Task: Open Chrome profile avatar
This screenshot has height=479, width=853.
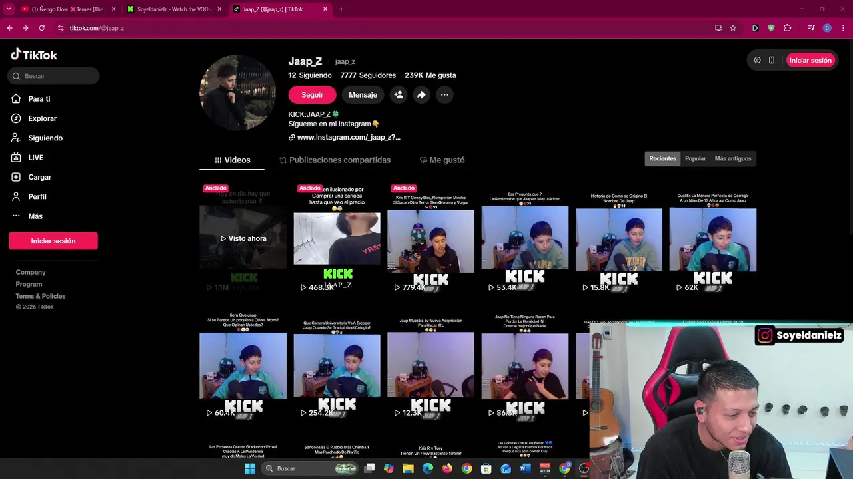Action: tap(827, 28)
